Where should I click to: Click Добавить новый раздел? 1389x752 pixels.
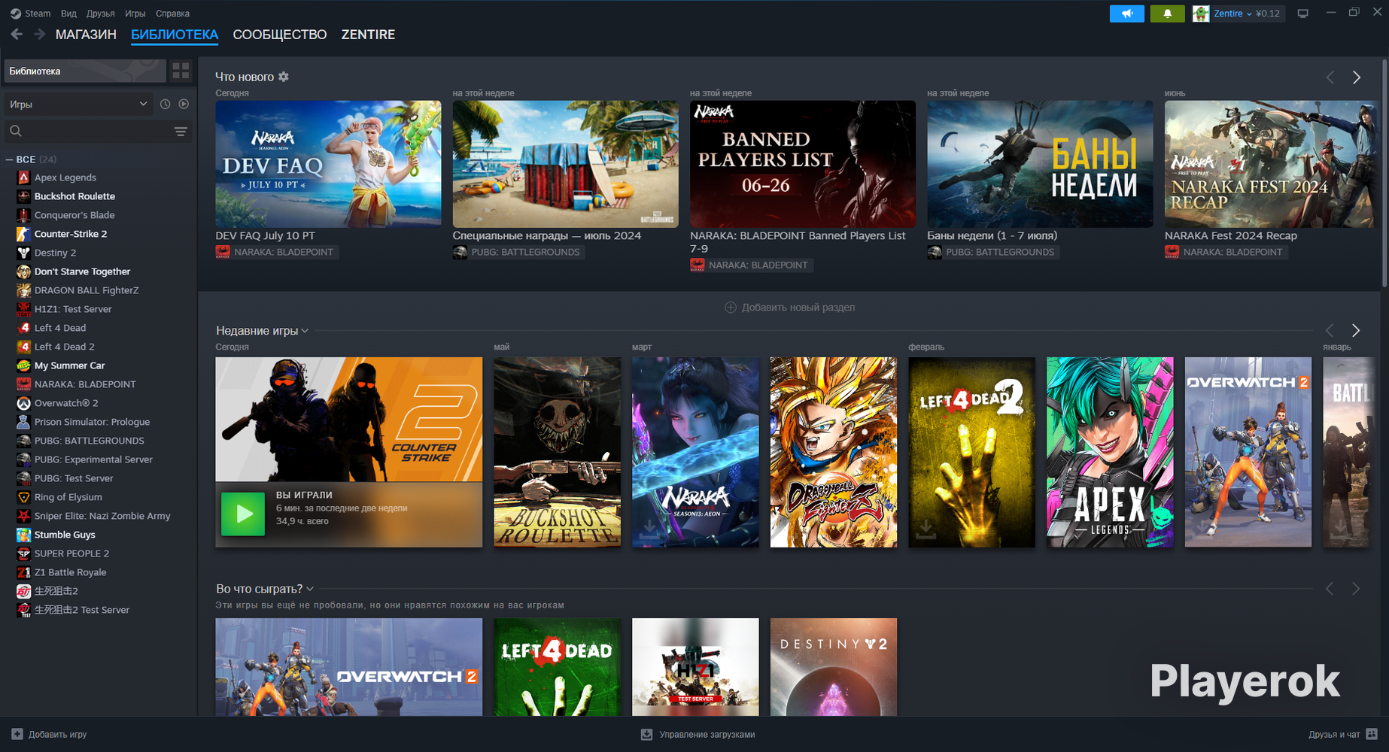(x=790, y=308)
